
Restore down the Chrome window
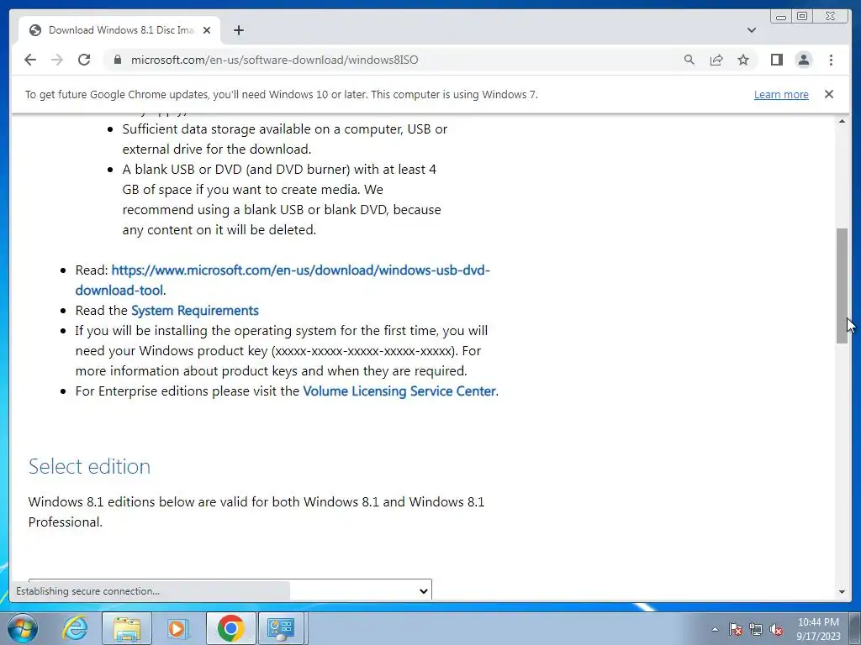point(802,17)
